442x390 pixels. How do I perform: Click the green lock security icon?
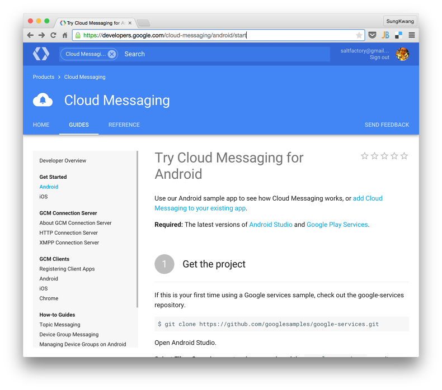click(x=78, y=35)
